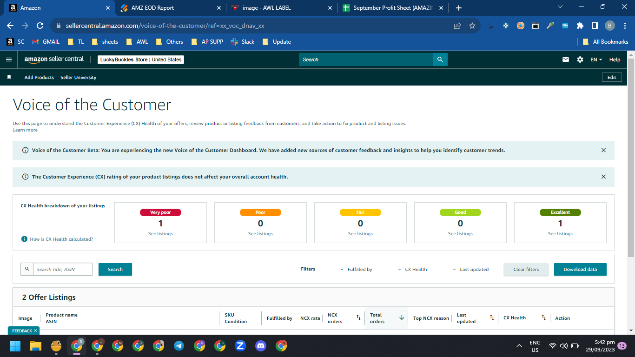Focus the top Seller Central search box

(x=366, y=59)
